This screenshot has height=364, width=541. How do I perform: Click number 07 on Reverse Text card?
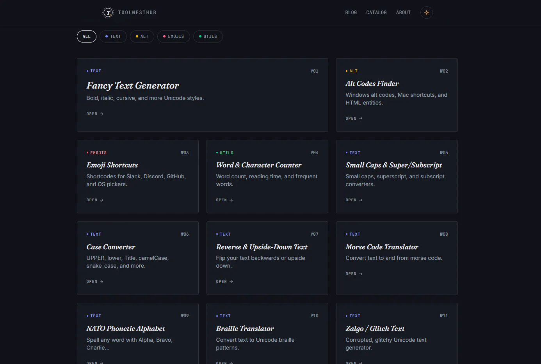[315, 234]
